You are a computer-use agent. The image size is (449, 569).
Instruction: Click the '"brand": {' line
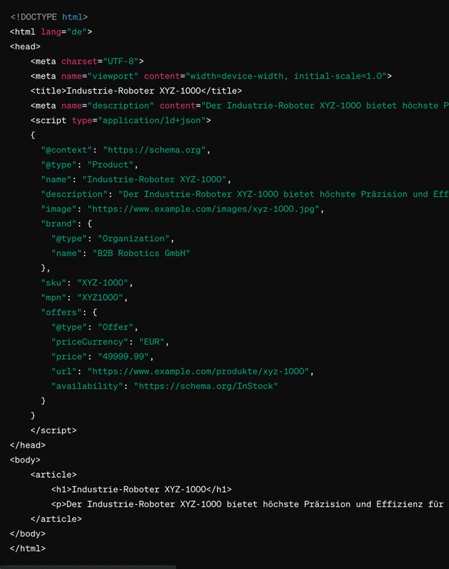[x=66, y=224]
